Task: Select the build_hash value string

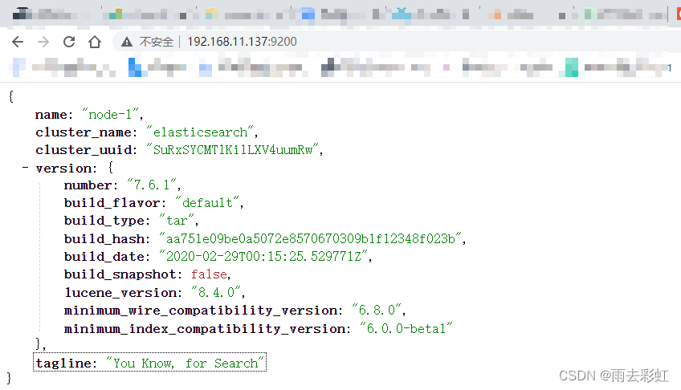Action: pos(311,239)
